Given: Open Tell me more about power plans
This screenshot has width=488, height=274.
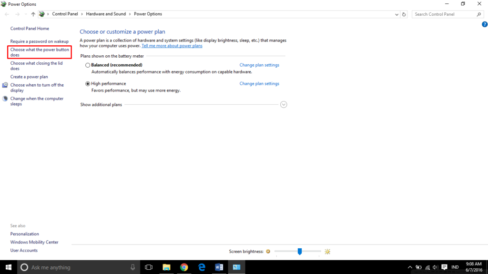Looking at the screenshot, I should coord(172,46).
